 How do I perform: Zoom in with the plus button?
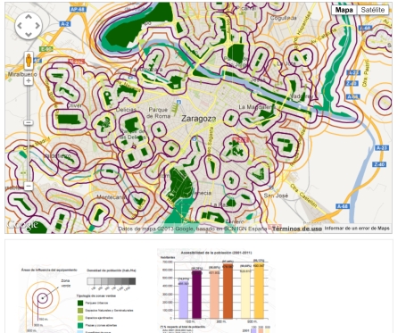pyautogui.click(x=29, y=81)
